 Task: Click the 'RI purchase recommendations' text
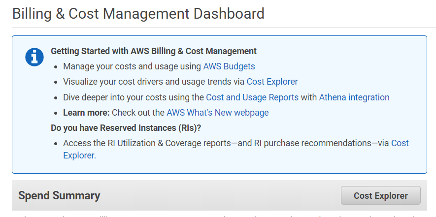click(312, 143)
